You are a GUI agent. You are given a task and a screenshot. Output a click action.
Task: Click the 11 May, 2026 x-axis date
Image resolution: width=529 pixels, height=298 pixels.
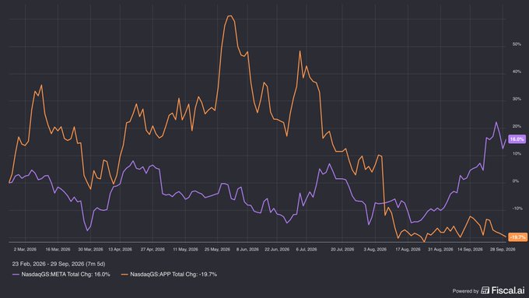tap(185, 250)
